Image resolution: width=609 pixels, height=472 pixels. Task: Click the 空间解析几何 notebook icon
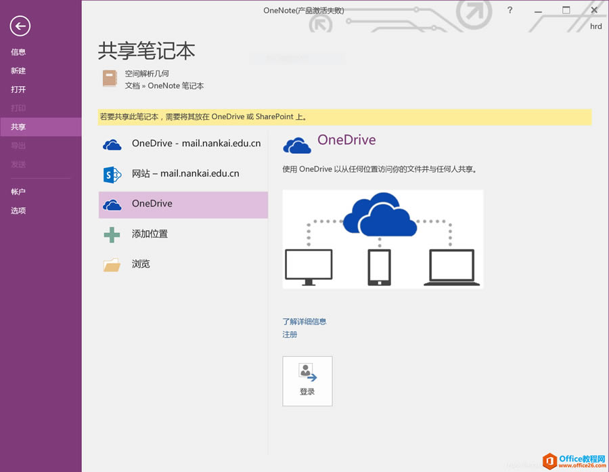coord(110,79)
